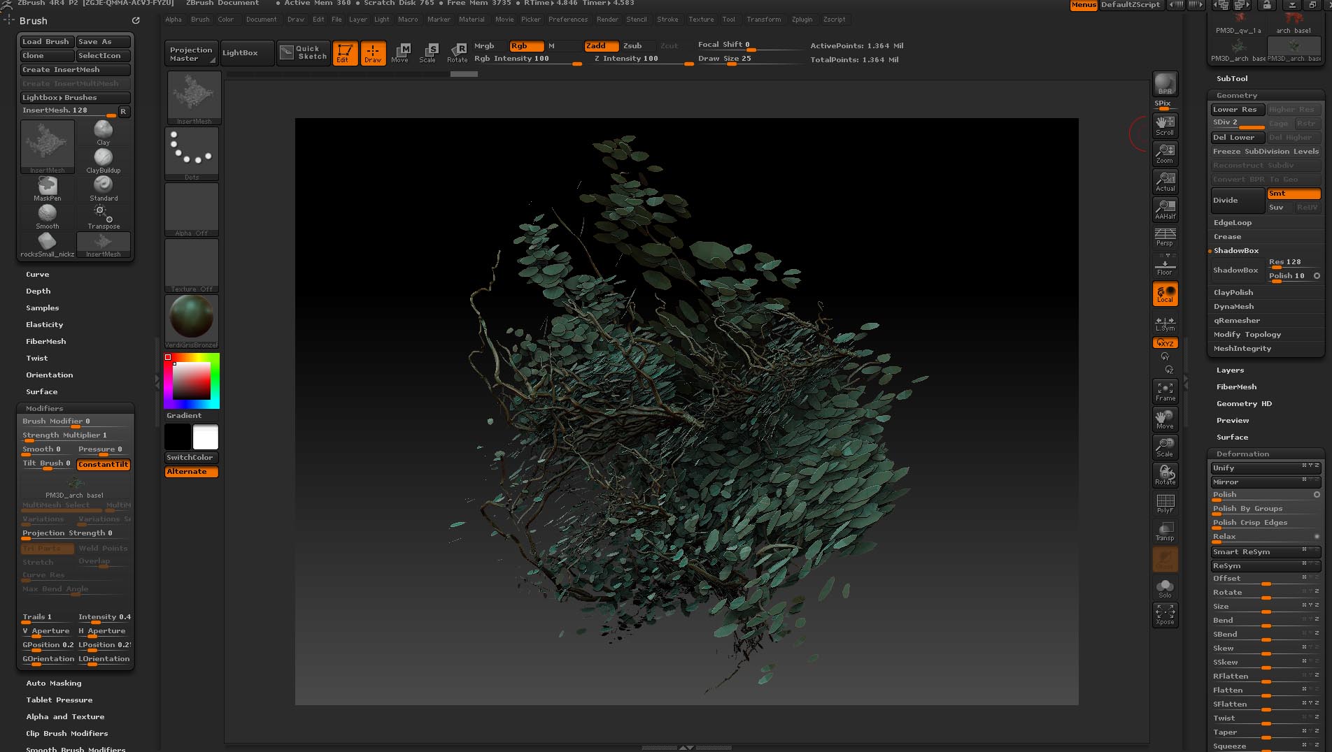Click inside the color picker square
Screen dimensions: 1332x752
(x=192, y=381)
